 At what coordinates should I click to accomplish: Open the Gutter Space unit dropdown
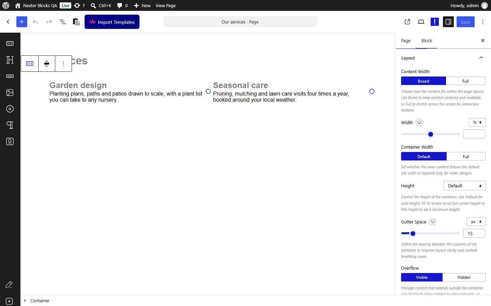[476, 222]
